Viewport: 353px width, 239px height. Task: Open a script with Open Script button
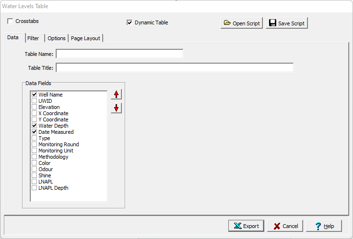[x=242, y=23]
